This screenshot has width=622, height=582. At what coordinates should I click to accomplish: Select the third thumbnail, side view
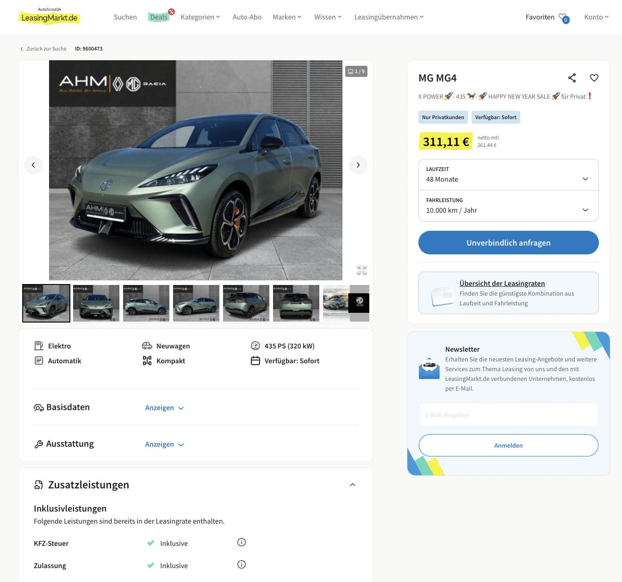(146, 303)
